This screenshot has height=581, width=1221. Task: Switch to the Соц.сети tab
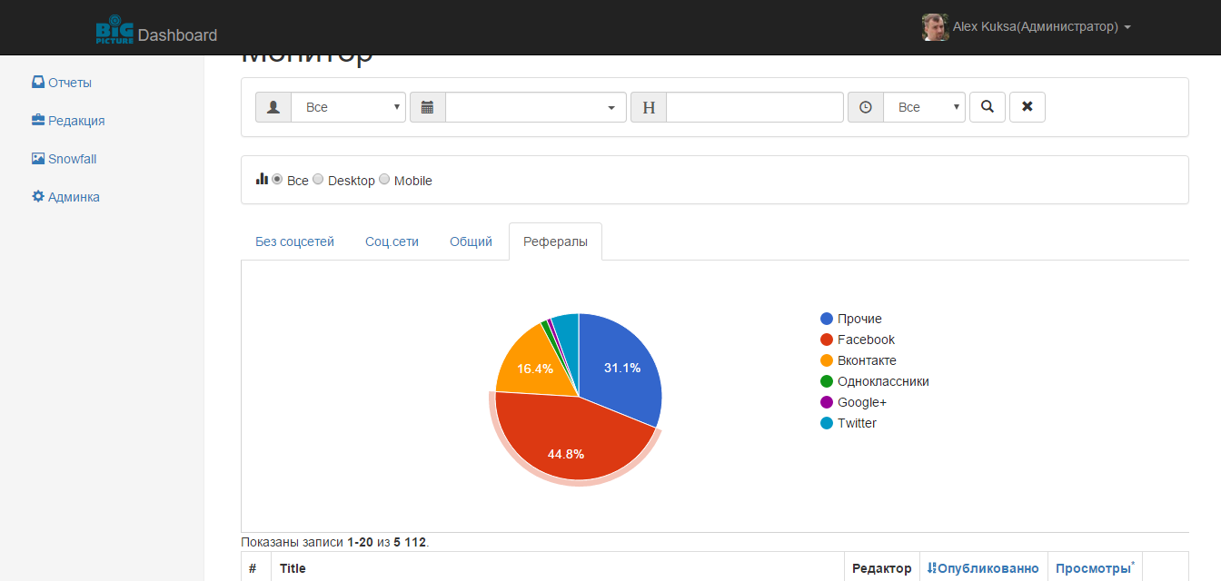[x=392, y=241]
